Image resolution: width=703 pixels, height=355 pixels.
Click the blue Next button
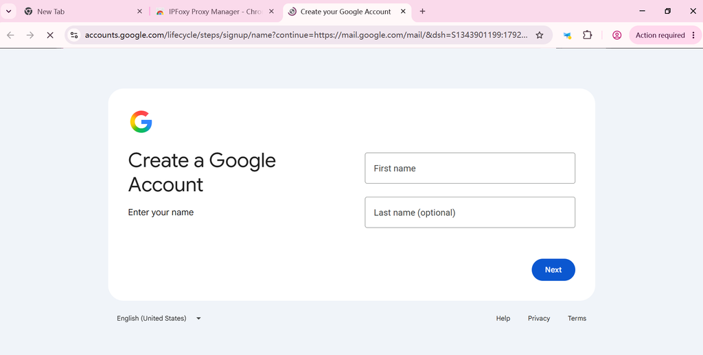(x=553, y=269)
